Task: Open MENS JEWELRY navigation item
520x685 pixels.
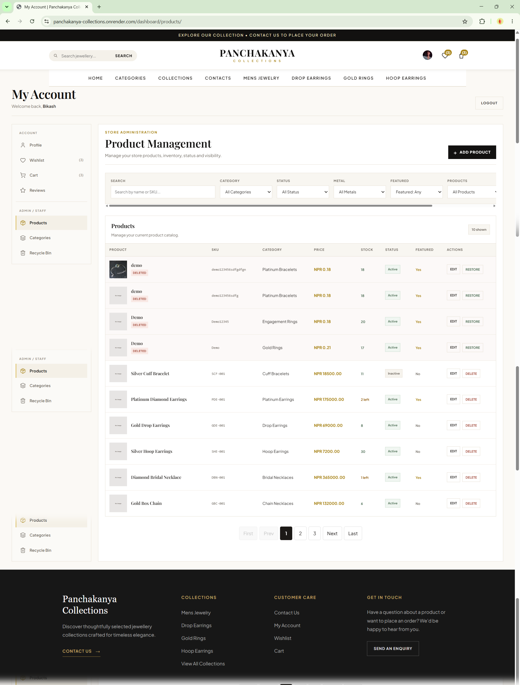Action: point(261,78)
